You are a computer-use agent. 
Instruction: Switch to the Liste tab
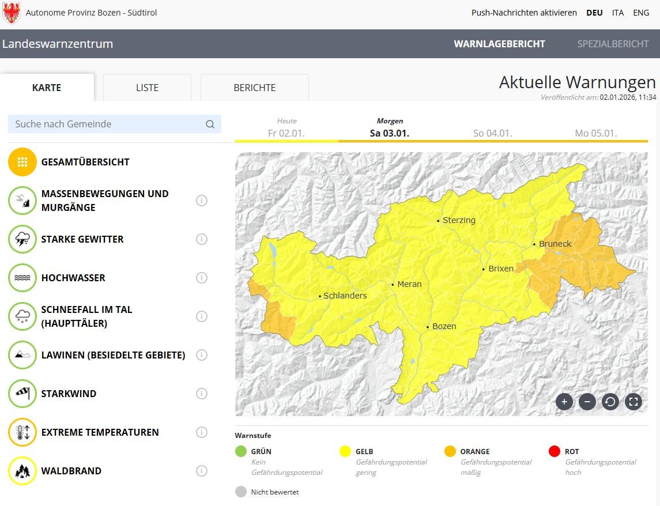tap(147, 88)
